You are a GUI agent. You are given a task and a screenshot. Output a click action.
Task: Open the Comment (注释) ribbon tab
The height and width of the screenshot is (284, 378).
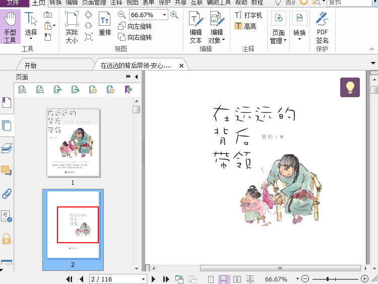pyautogui.click(x=116, y=3)
